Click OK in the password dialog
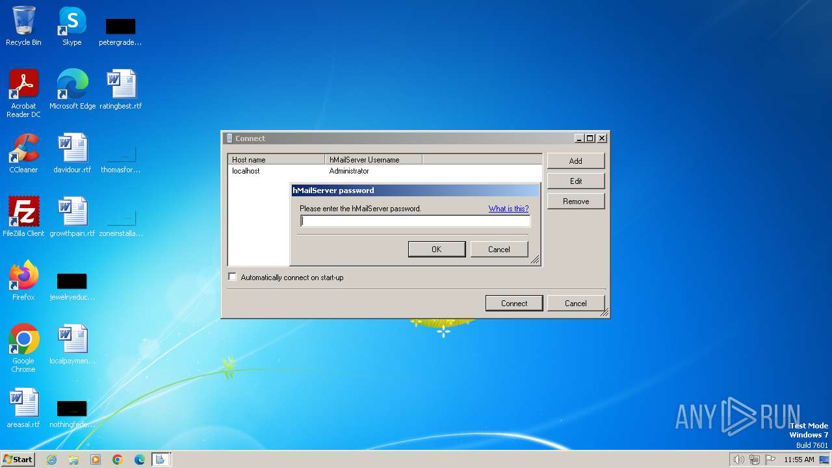Image resolution: width=832 pixels, height=468 pixels. pos(437,249)
